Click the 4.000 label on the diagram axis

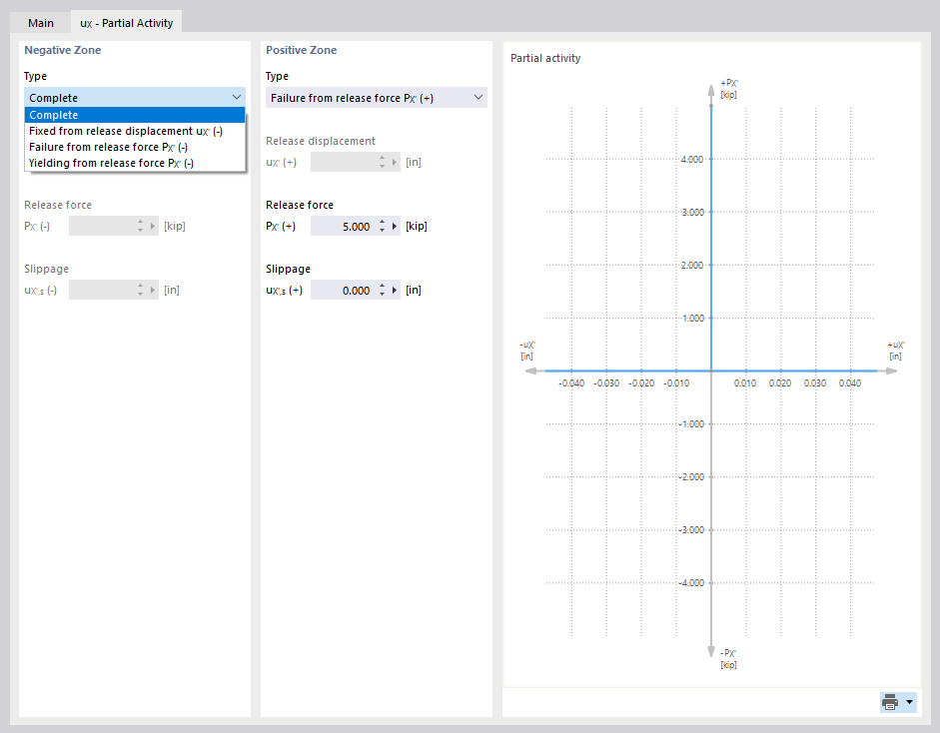[692, 160]
